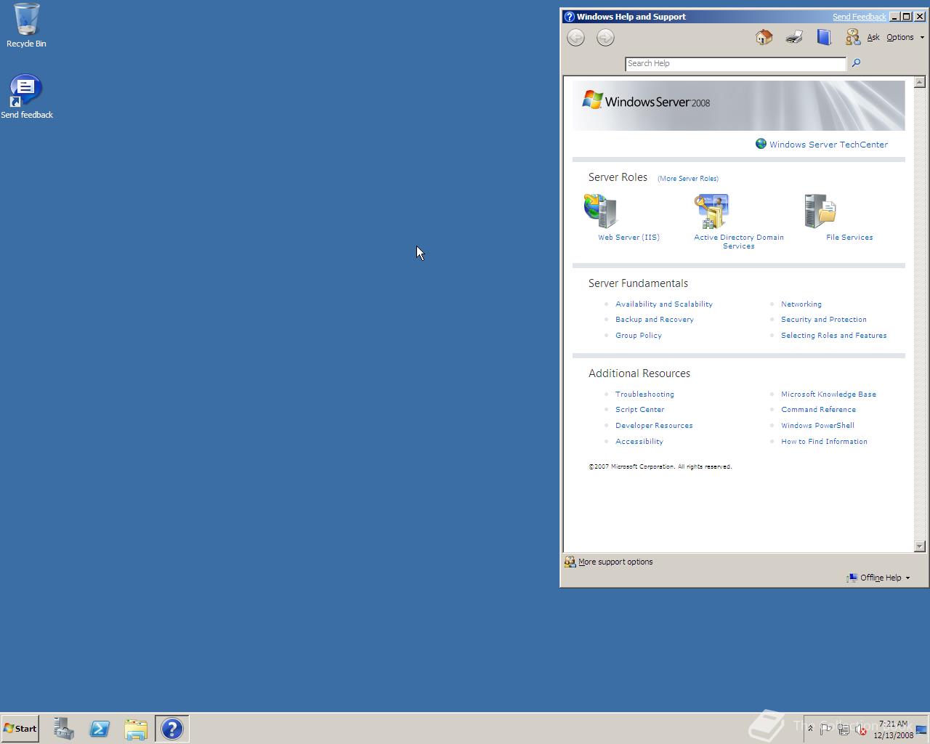Open the Active Directory Domain Services icon
930x744 pixels.
(711, 211)
